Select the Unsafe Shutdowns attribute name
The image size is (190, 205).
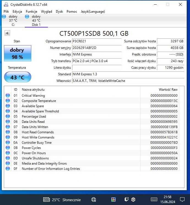point(35,158)
